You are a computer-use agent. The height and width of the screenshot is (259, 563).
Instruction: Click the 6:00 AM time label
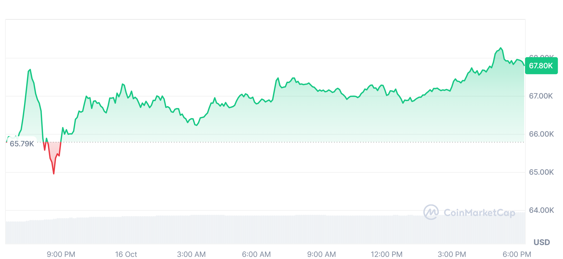256,254
